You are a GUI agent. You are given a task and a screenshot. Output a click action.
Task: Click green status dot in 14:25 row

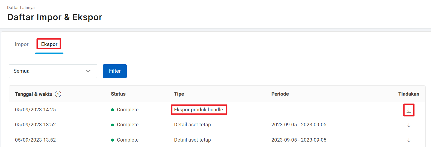click(112, 110)
